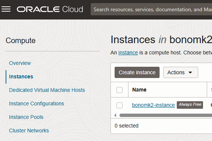The height and width of the screenshot is (141, 212).
Task: Click the left scroll arrow of table
Action: point(115,115)
